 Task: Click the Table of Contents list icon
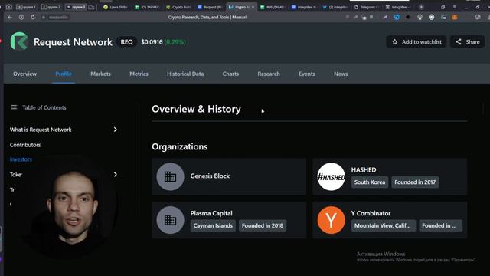[15, 107]
